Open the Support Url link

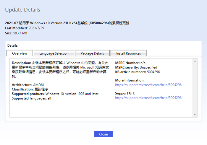coord(148,98)
